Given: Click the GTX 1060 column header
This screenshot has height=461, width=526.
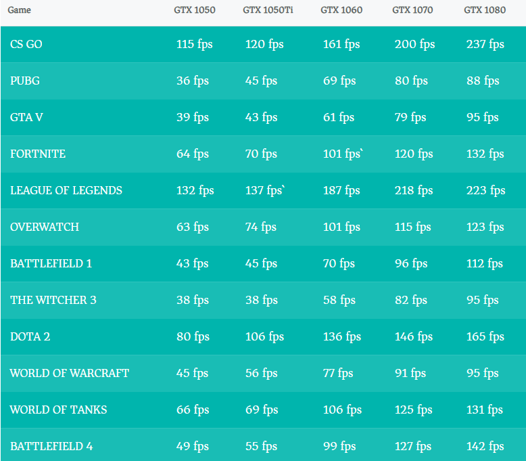Looking at the screenshot, I should [341, 10].
